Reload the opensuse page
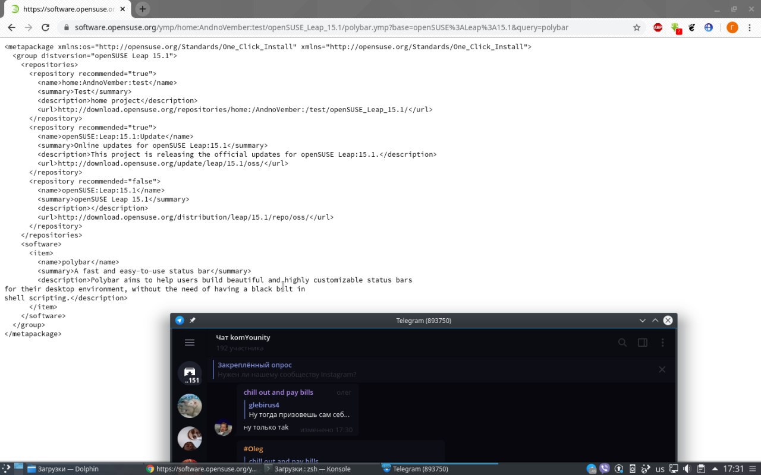 point(45,27)
